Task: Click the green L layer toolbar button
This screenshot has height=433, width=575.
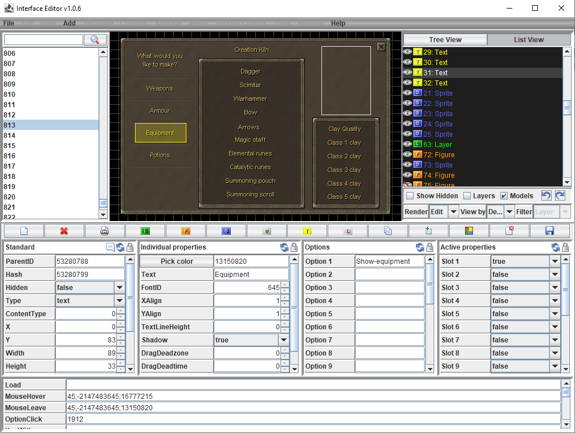Action: click(x=145, y=231)
